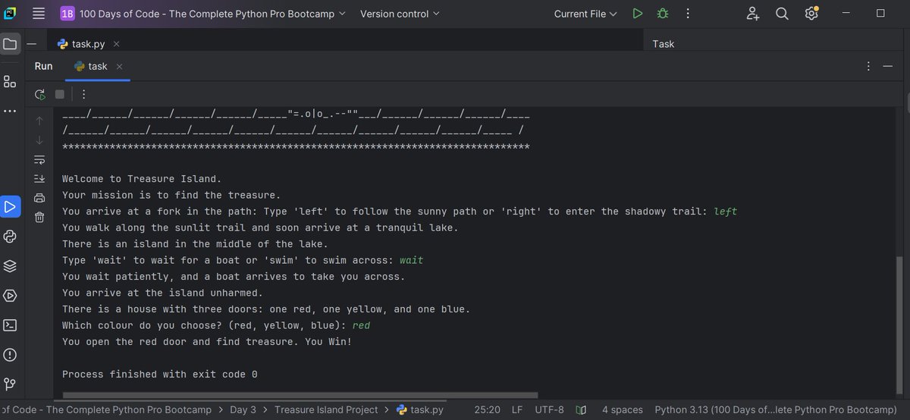Click the Run panel title label
The image size is (910, 420).
click(44, 66)
